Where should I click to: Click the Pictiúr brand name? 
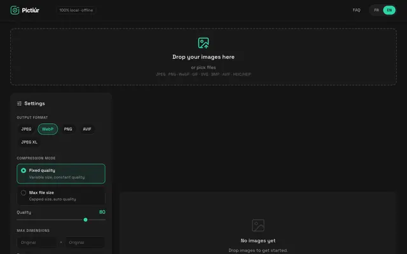coord(31,10)
